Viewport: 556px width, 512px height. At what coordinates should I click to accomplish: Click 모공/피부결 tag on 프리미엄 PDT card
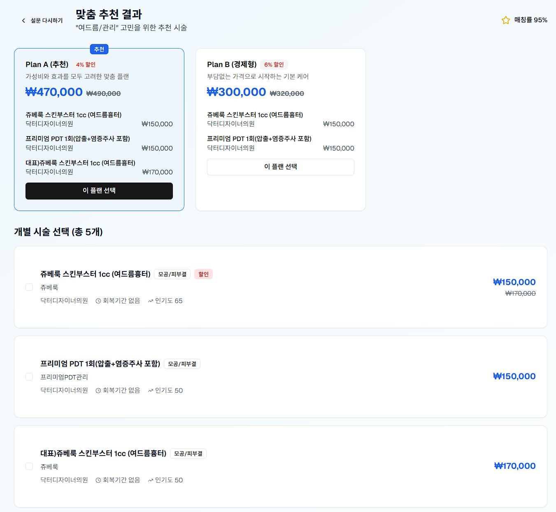point(182,364)
